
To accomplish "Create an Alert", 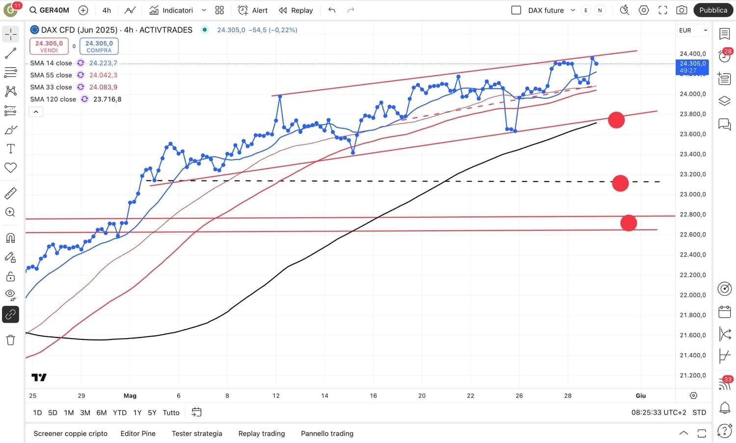I will click(x=253, y=10).
